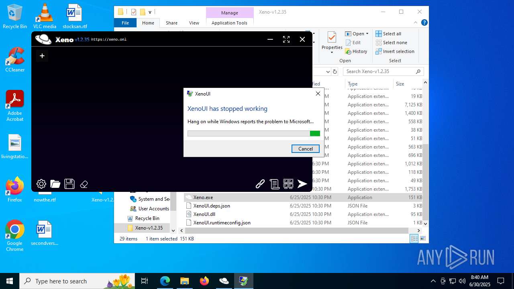Click Select all in ribbon
This screenshot has width=514, height=289.
(388, 34)
